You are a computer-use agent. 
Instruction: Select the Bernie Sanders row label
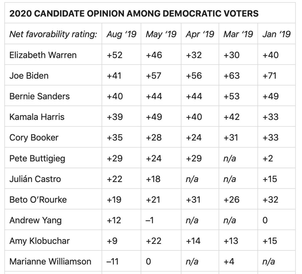click(x=40, y=96)
